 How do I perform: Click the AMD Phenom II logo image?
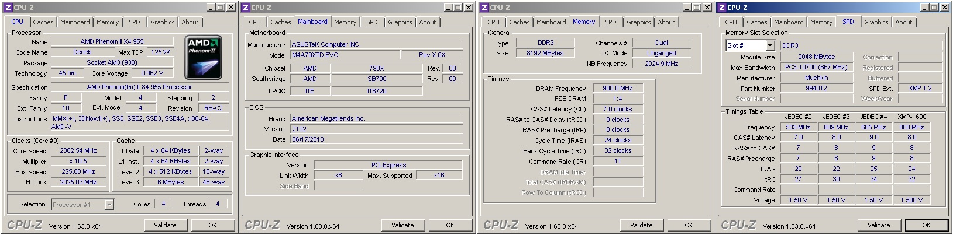tap(204, 58)
